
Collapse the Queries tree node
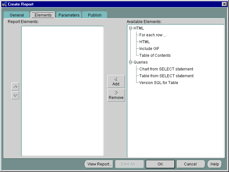[x=131, y=62]
